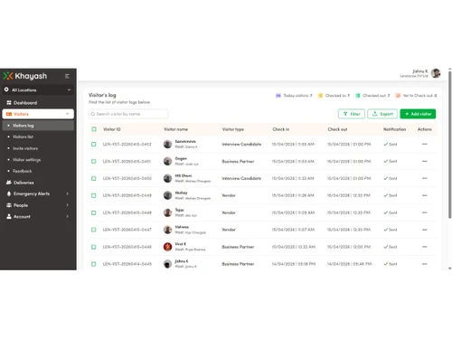
Task: Expand the People submenu arrow
Action: (x=68, y=205)
